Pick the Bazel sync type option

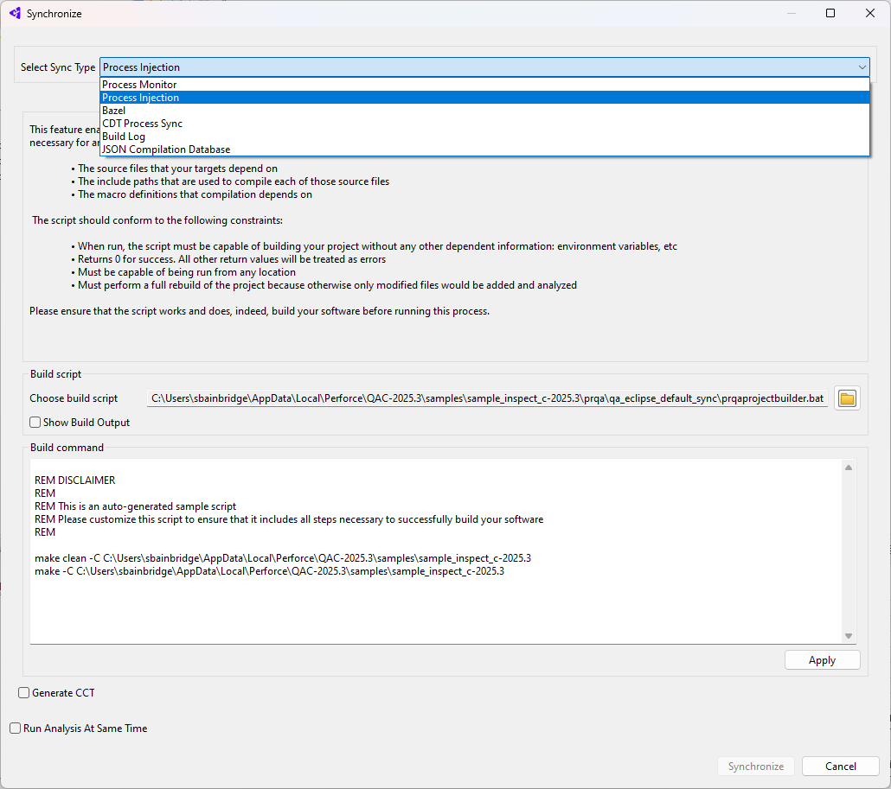114,111
